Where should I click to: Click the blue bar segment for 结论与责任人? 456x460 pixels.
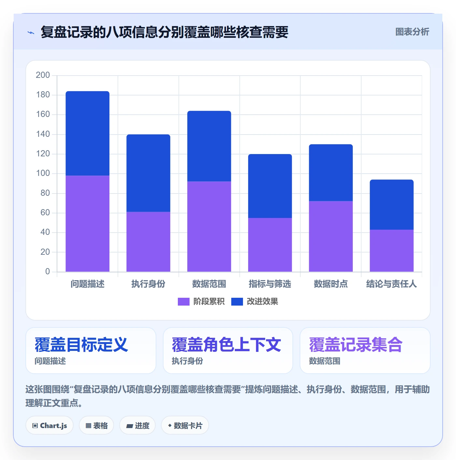(392, 205)
